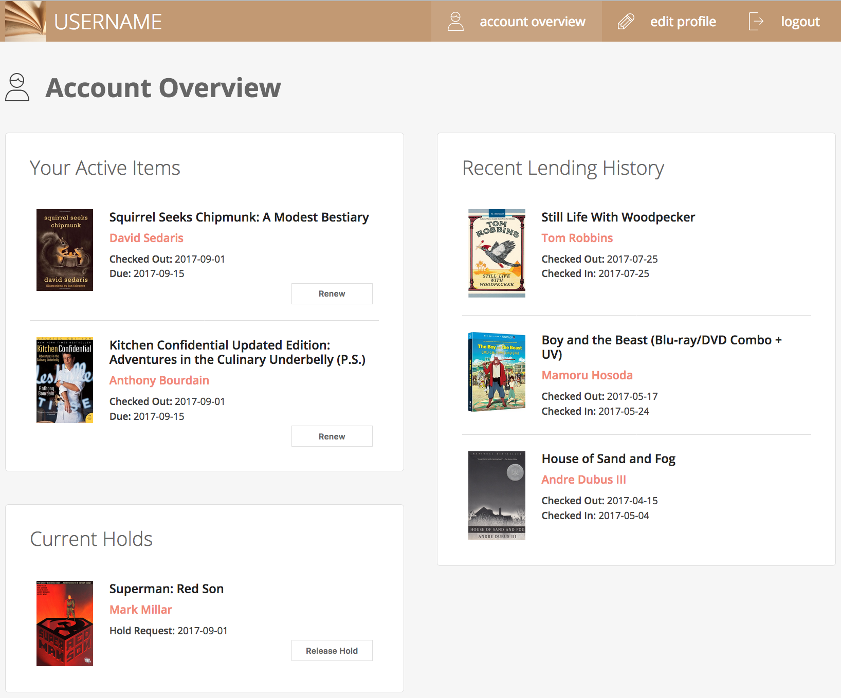Click the user icon beside Account Overview heading
Screen dimensions: 841x698
(17, 87)
